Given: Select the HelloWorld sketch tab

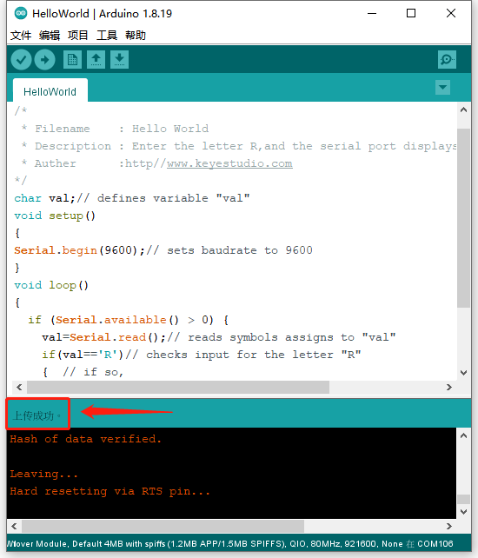Looking at the screenshot, I should pyautogui.click(x=50, y=92).
